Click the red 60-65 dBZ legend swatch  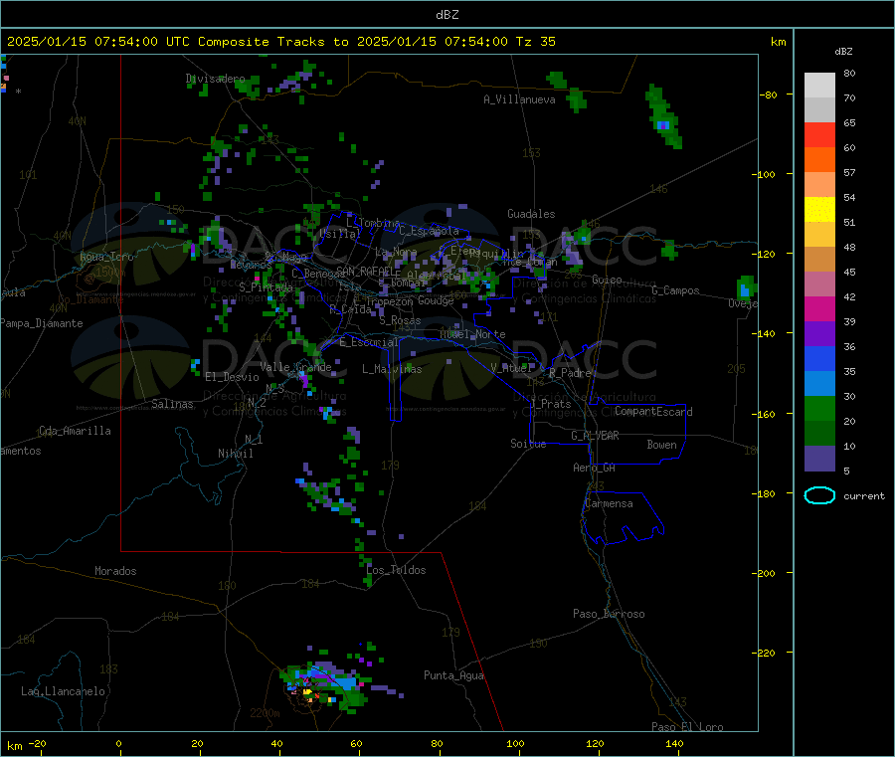[819, 134]
